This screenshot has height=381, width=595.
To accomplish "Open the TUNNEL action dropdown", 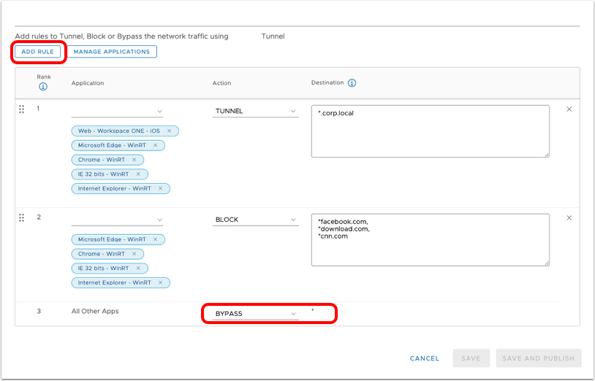I will point(255,112).
